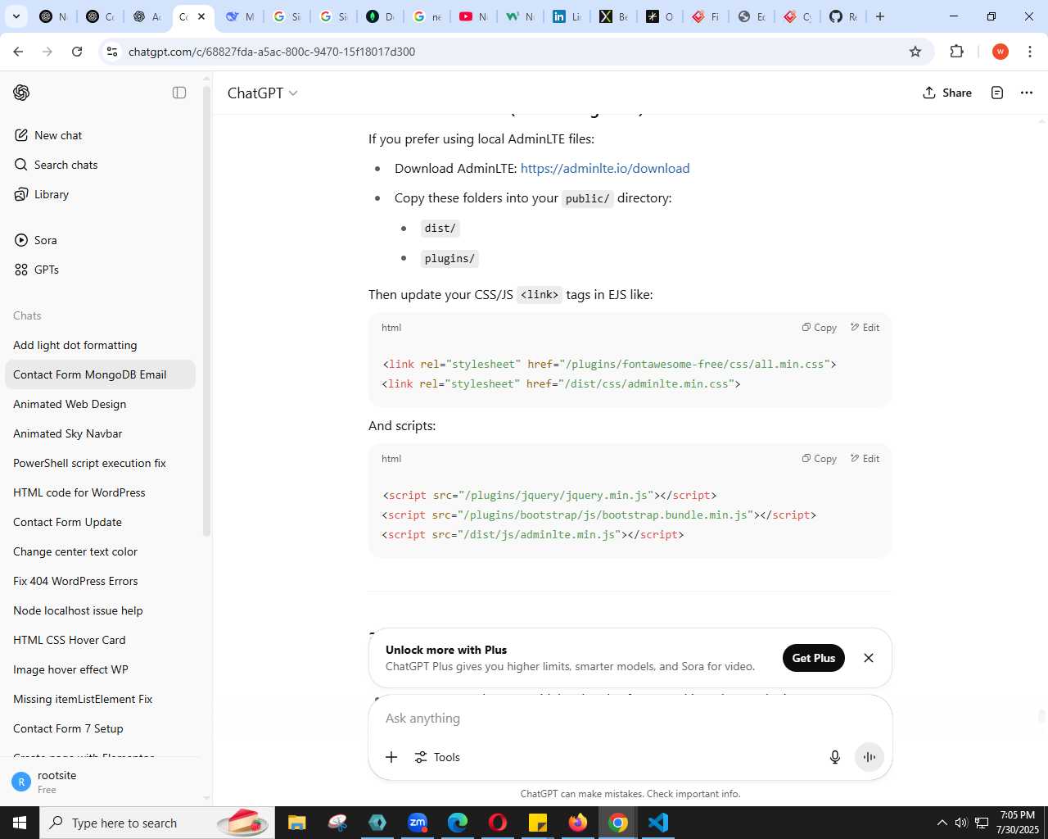Screen dimensions: 1048x839
Task: Switch to the LinkedIn tab
Action: [x=567, y=16]
